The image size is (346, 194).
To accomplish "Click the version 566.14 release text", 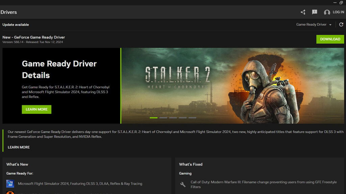I will (x=33, y=42).
